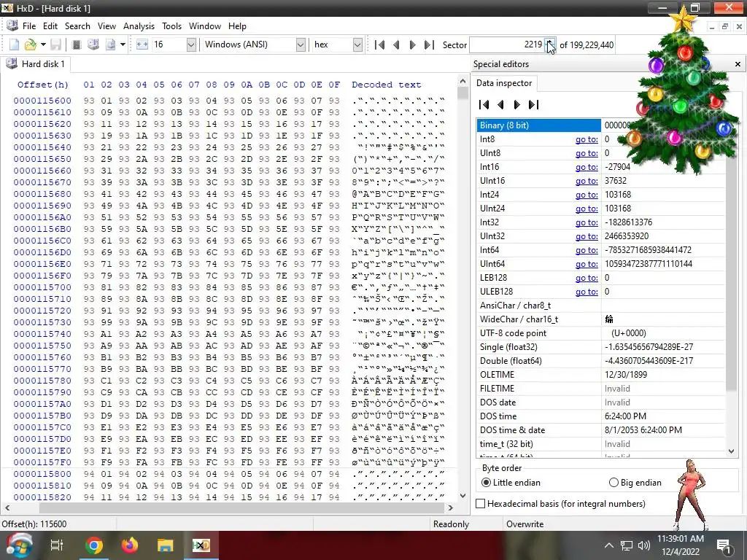Screen dimensions: 747x560
Task: Open the Tools menu
Action: (x=171, y=26)
